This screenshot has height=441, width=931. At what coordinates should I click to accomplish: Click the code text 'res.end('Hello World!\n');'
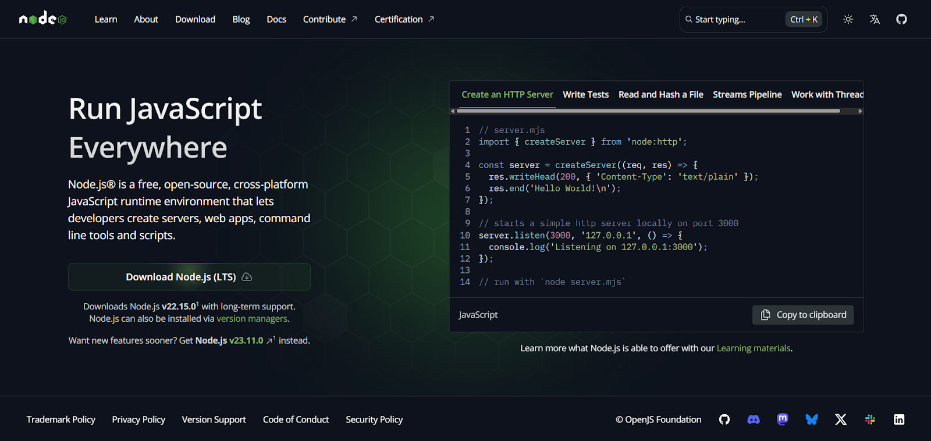click(555, 189)
